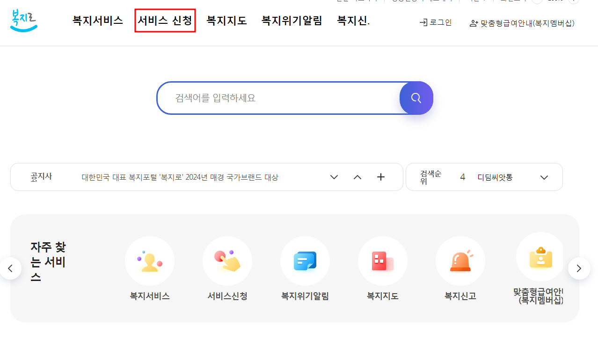Select the 복지위기알림 menu item
Image resolution: width=598 pixels, height=351 pixels.
[x=291, y=21]
